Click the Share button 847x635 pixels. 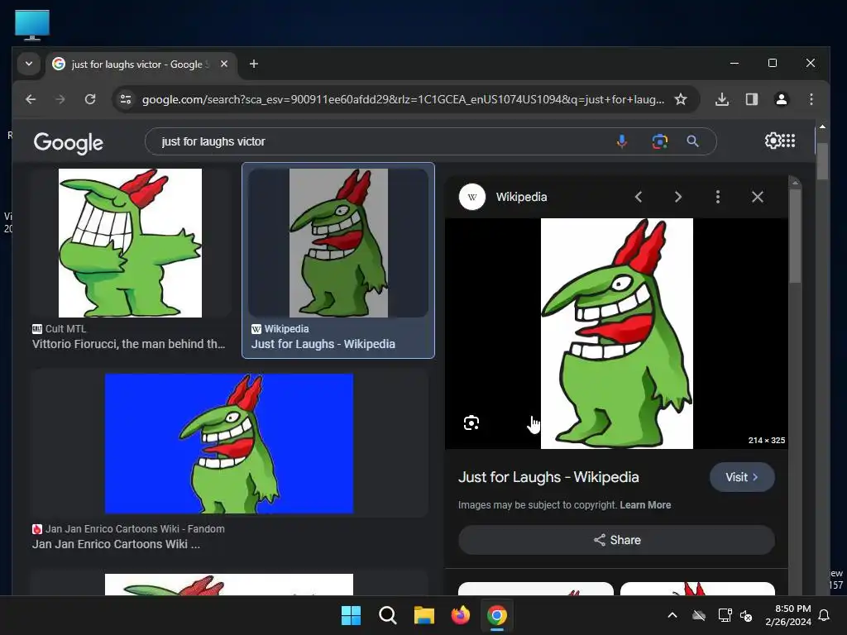coord(616,540)
